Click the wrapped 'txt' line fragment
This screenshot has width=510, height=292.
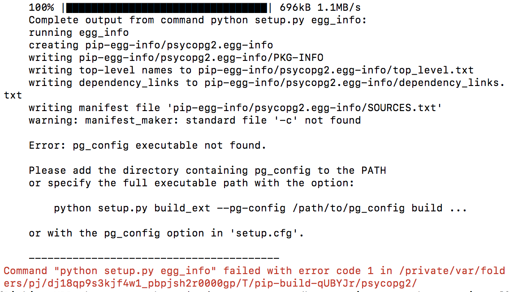pos(13,95)
